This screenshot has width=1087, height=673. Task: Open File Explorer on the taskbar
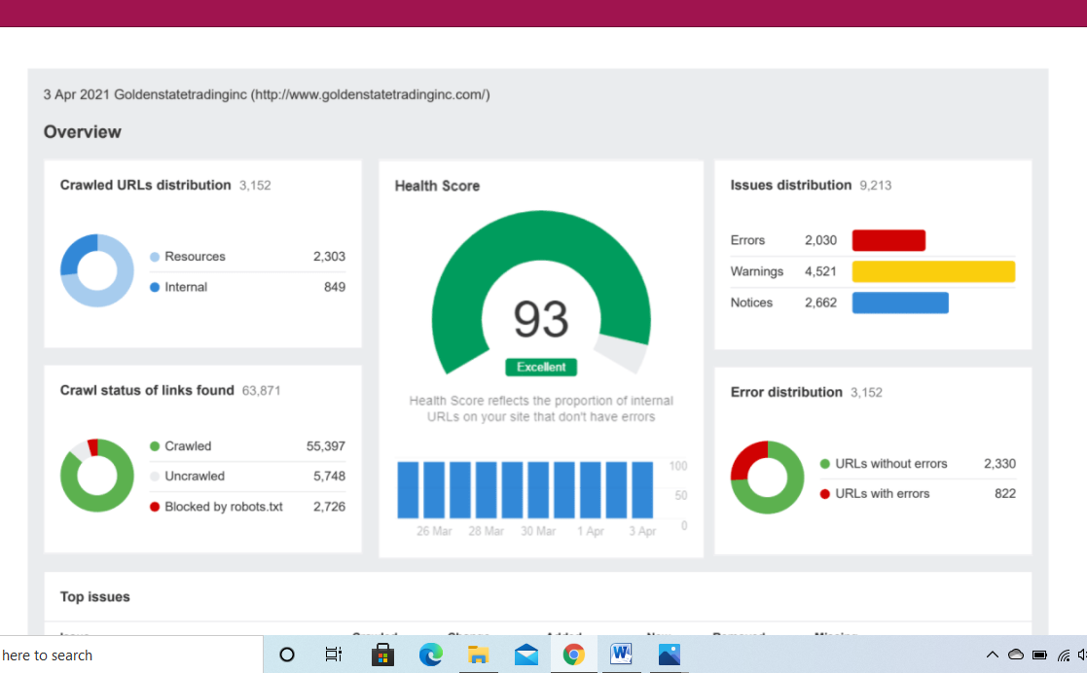pyautogui.click(x=479, y=655)
